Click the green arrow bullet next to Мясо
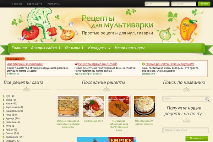 coord(4,115)
